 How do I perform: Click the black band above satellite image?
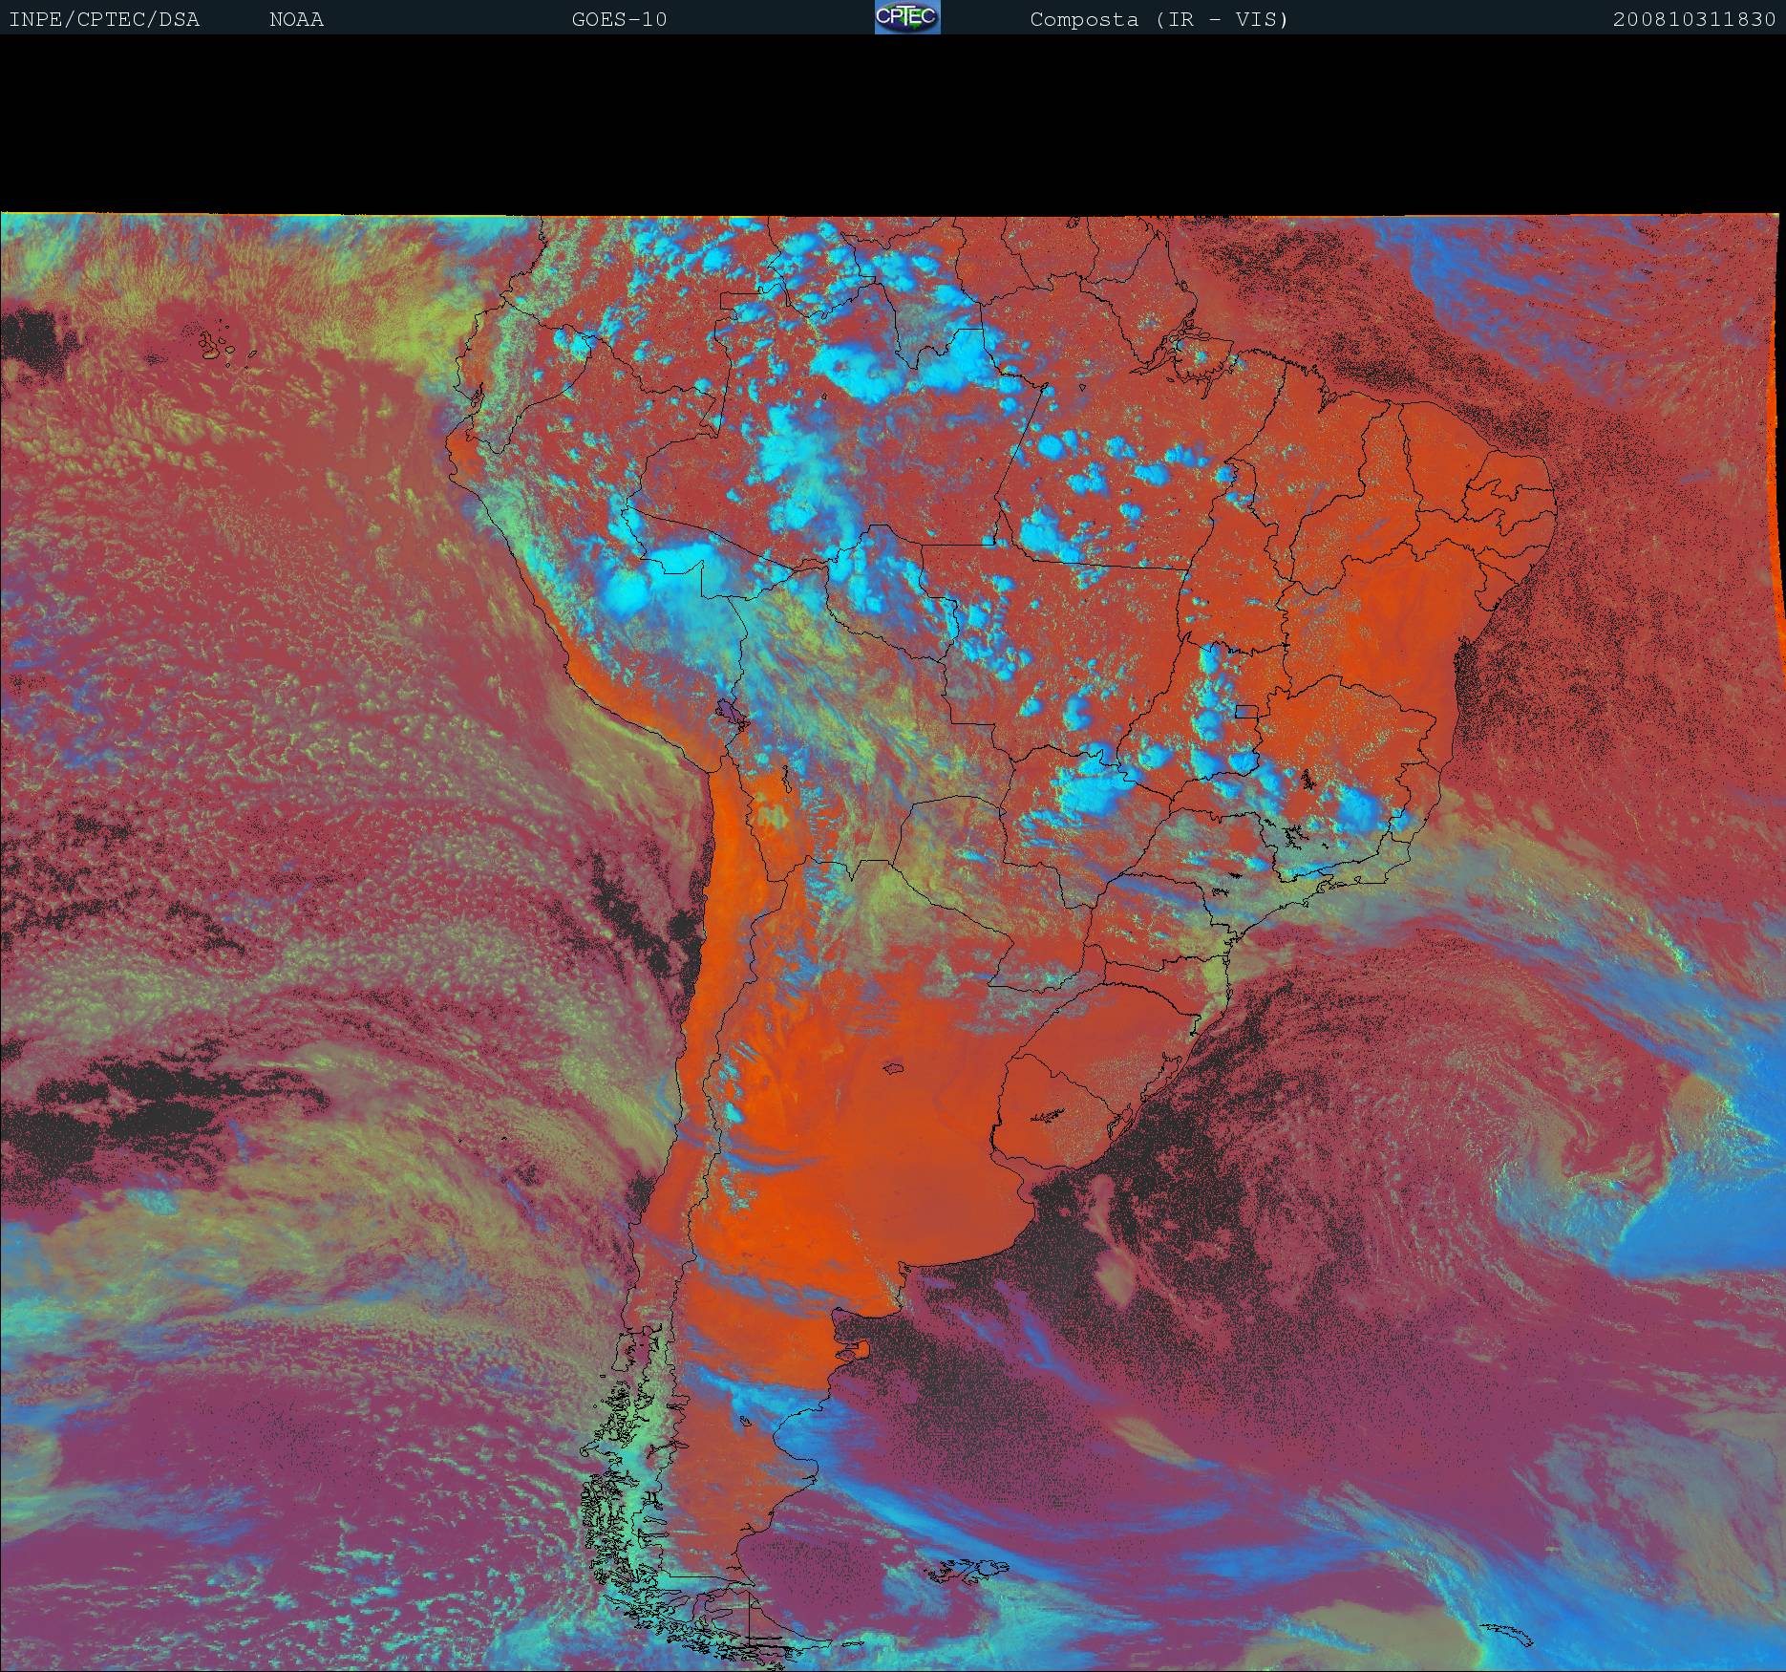coord(893,124)
